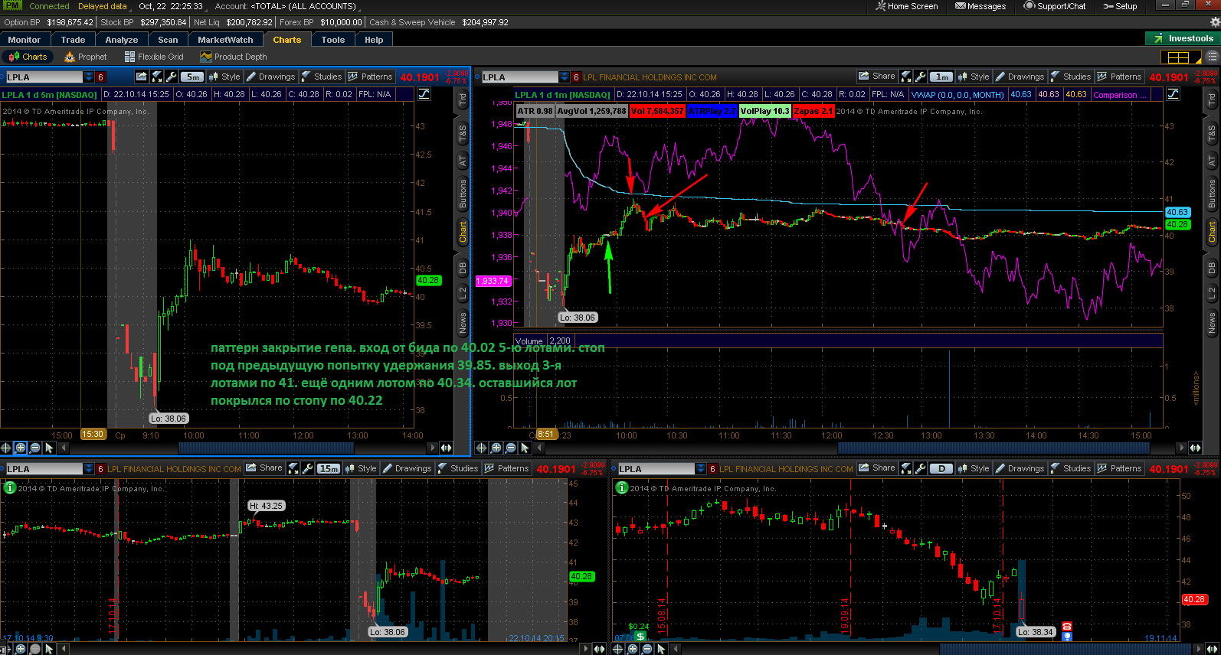Open the 1m timeframe selector
1221x655 pixels.
click(x=942, y=77)
